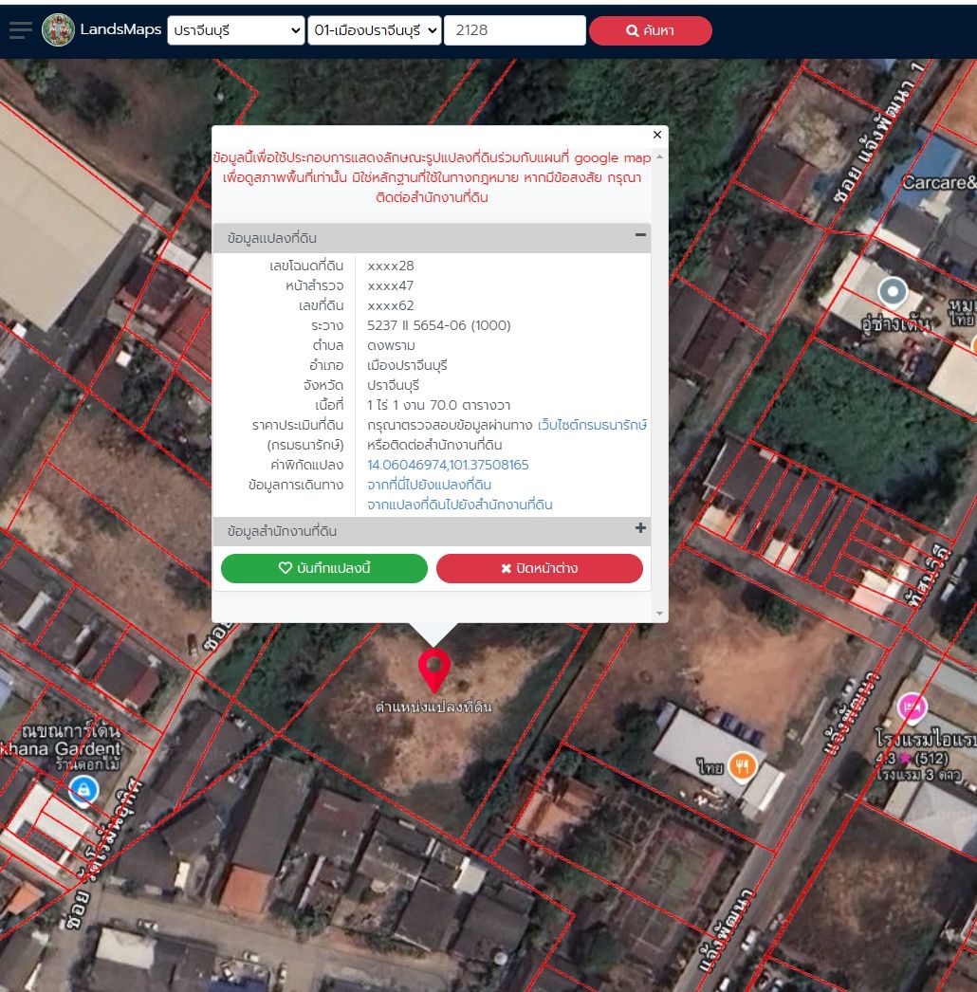Collapse the ข้อมูลแปลงที่ดิน section
This screenshot has width=977, height=992.
coord(640,234)
